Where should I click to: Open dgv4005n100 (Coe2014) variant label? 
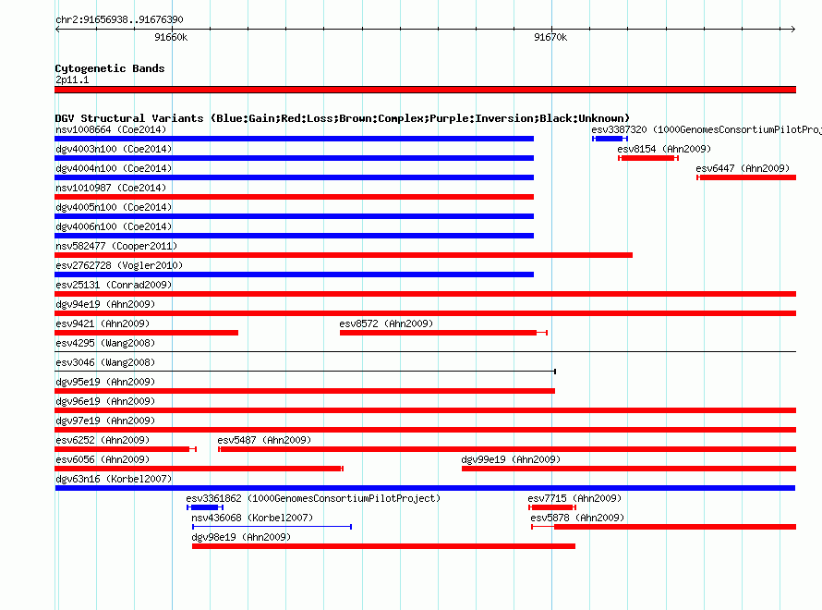114,207
